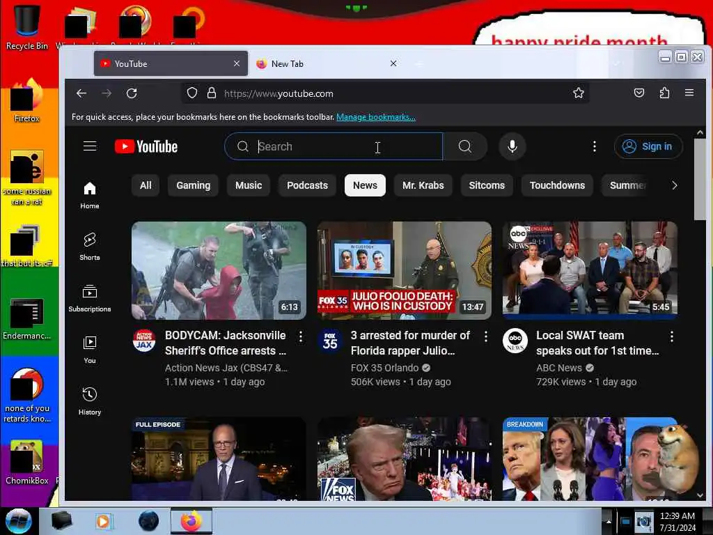The height and width of the screenshot is (535, 713).
Task: Click 'Local SWAT team speaks out' title
Action: pos(597,343)
